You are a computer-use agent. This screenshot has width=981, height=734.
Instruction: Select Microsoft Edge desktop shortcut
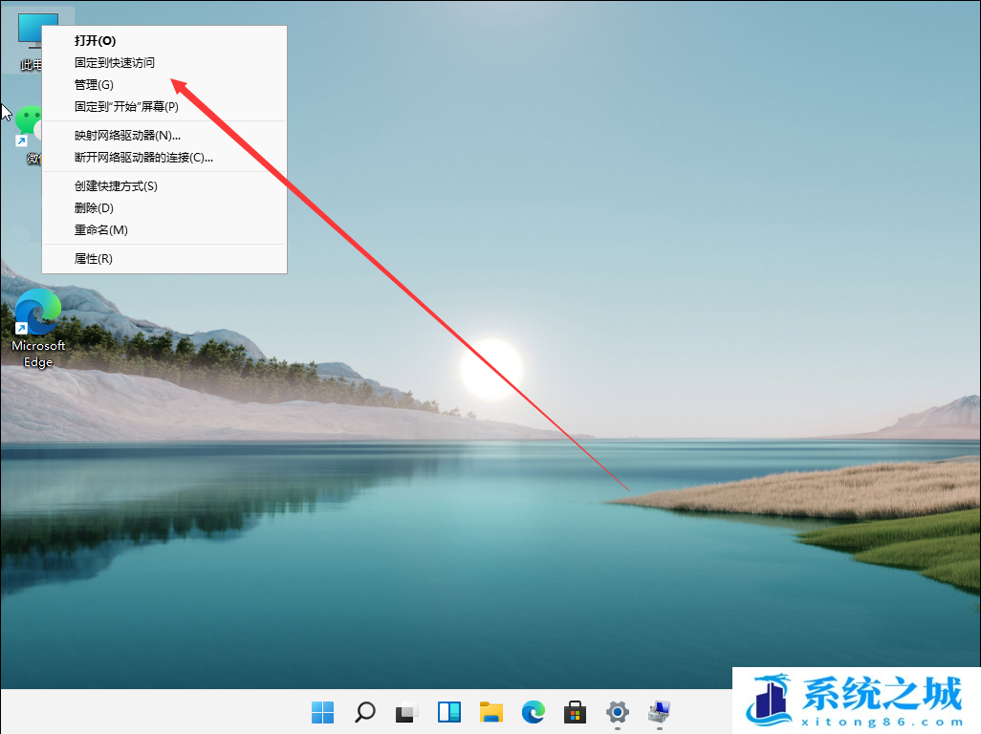38,328
